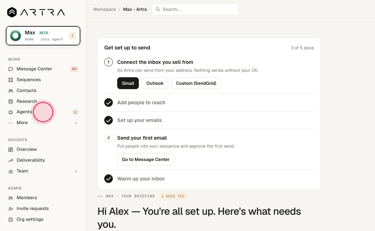The width and height of the screenshot is (375, 231).
Task: Click step 1 circle for Connect the inbox
Action: pyautogui.click(x=109, y=62)
